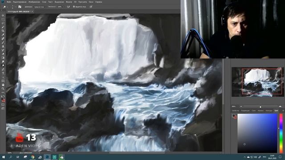Select the History Brush tool
This screenshot has width=285, height=160.
pyautogui.click(x=3, y=50)
